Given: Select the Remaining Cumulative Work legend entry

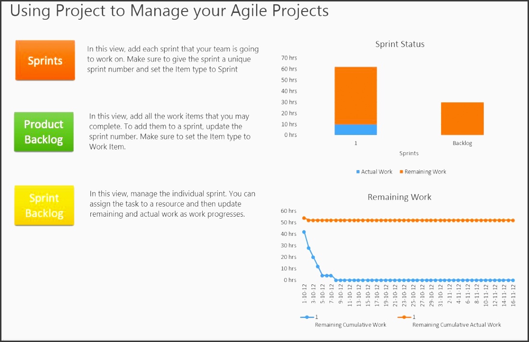Looking at the screenshot, I should coord(350,325).
